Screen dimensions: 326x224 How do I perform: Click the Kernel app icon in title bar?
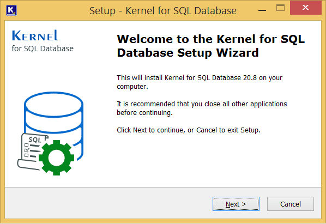(x=11, y=10)
